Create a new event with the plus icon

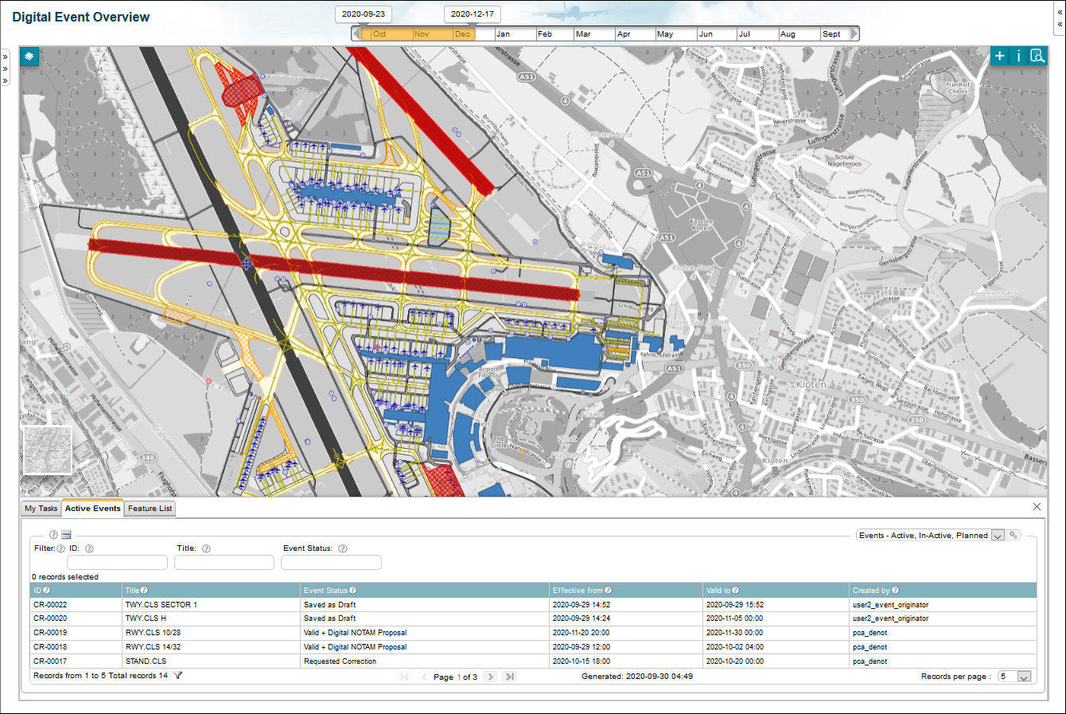(1000, 56)
